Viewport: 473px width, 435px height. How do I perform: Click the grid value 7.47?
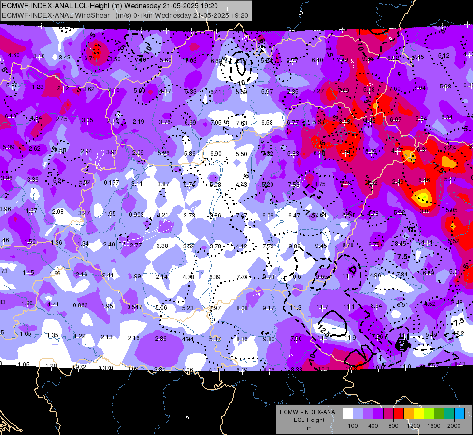tap(242, 215)
